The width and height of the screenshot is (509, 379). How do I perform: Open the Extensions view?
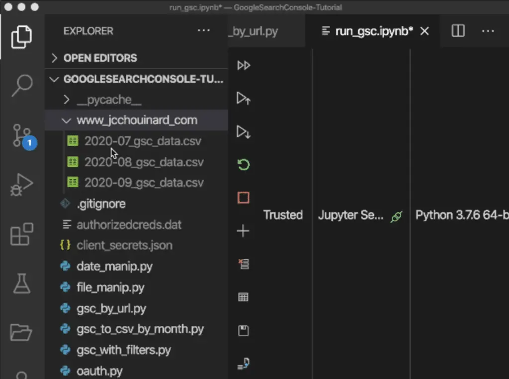(x=22, y=234)
